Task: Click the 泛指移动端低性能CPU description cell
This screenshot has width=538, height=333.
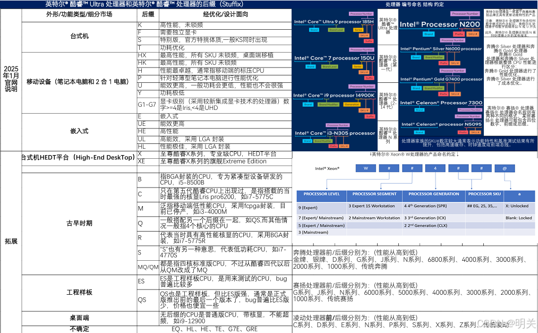Action: [225, 209]
